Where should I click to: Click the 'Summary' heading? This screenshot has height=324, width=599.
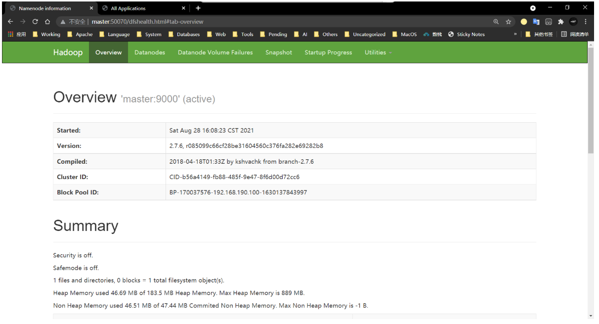point(86,226)
